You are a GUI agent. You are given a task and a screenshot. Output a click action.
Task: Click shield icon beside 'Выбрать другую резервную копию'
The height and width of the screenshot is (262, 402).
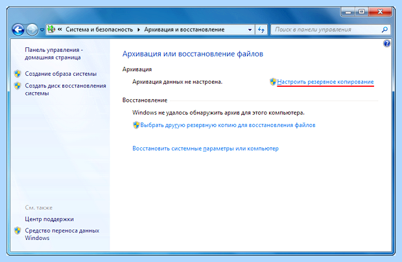(136, 125)
